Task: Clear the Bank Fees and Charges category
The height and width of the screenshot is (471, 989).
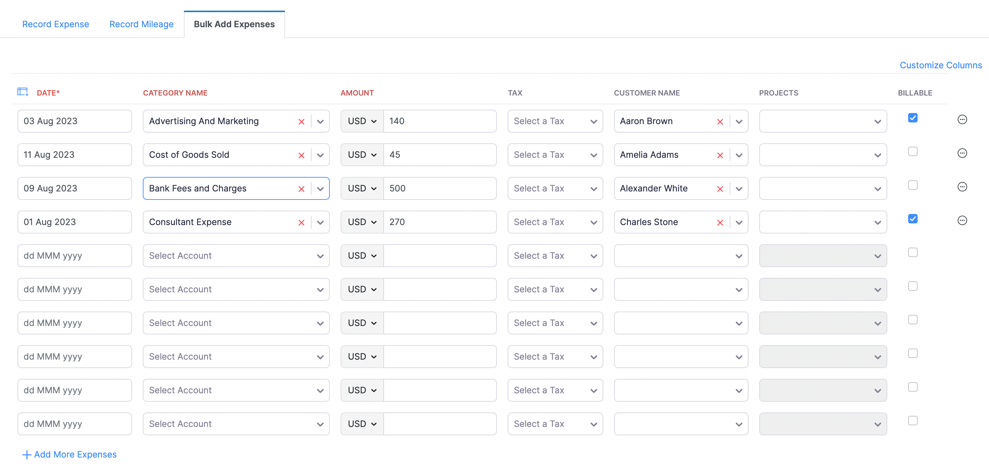Action: point(301,188)
